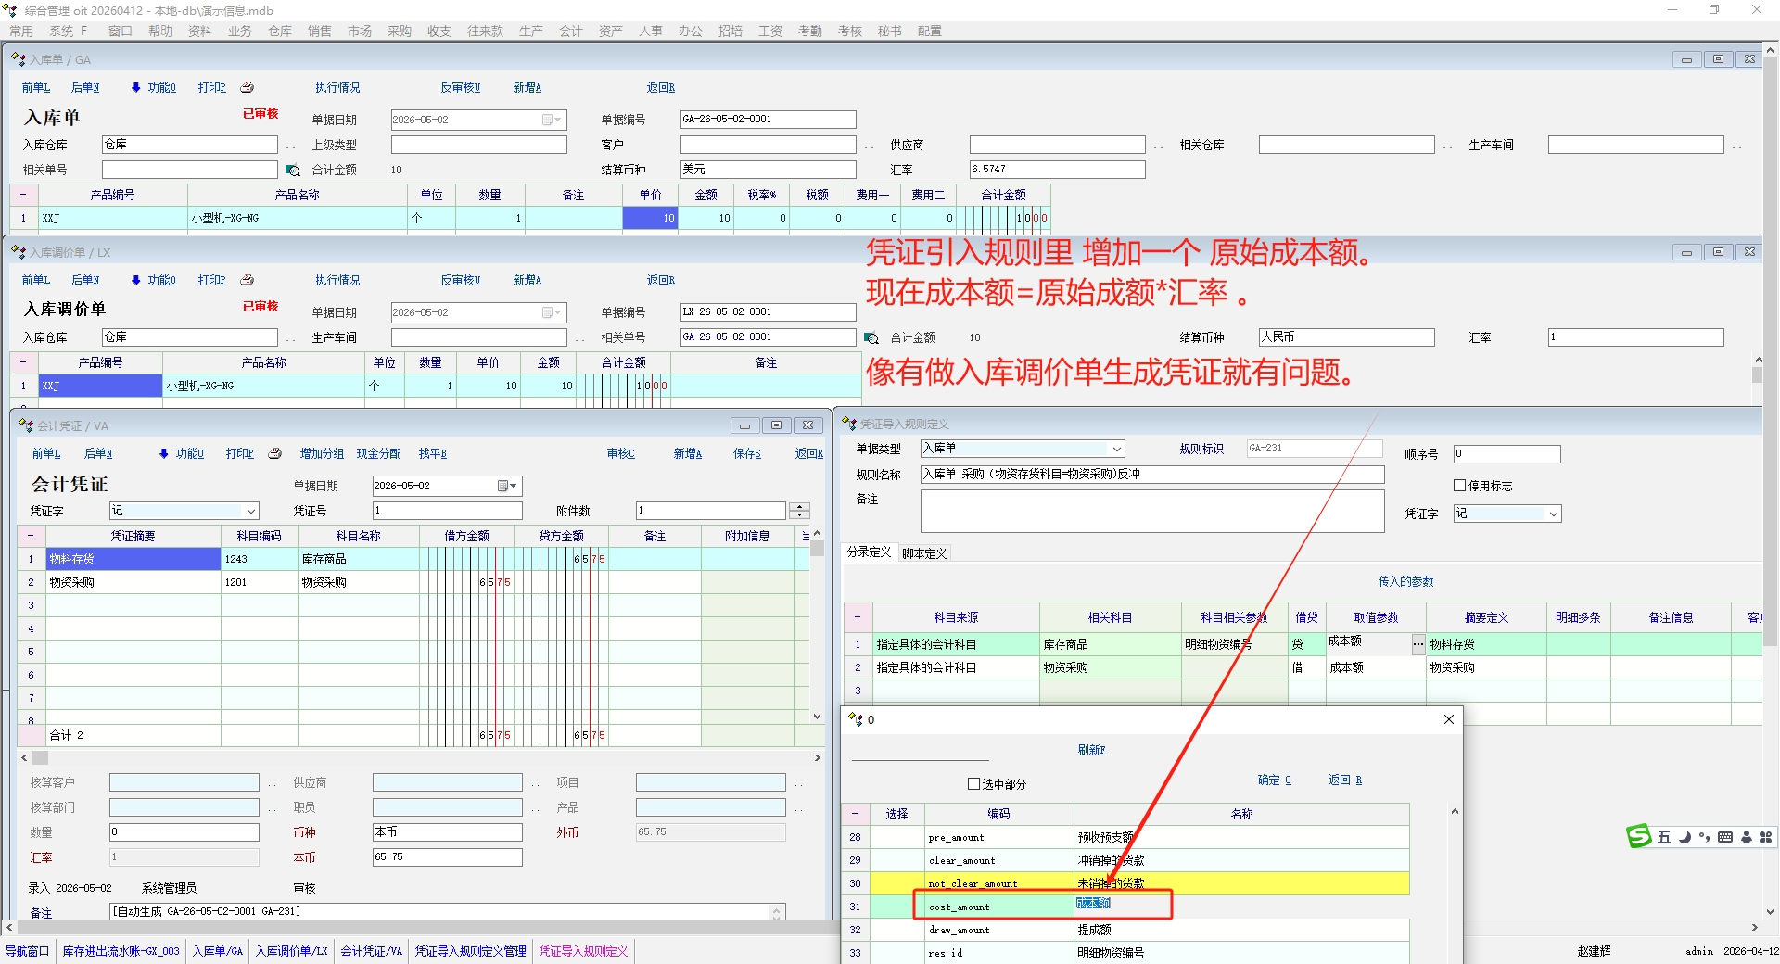The height and width of the screenshot is (964, 1780).
Task: Open the 单据日期 dropdown in 会计凭证
Action: pos(507,486)
